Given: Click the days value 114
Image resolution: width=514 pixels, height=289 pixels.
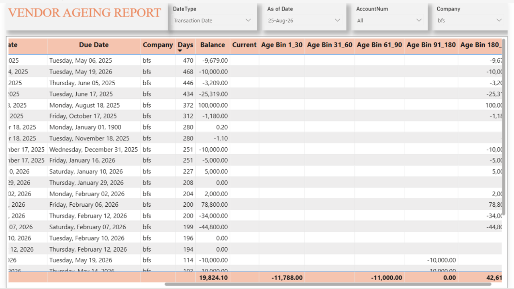Looking at the screenshot, I should click(x=188, y=260).
